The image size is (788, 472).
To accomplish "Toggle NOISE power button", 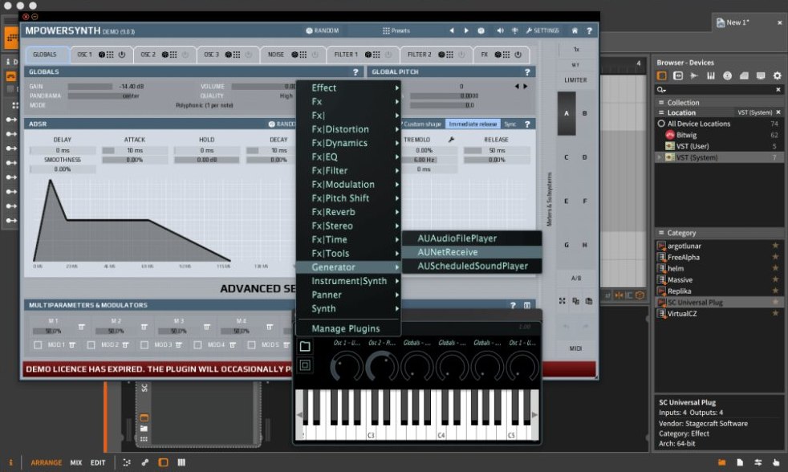I will pyautogui.click(x=315, y=55).
